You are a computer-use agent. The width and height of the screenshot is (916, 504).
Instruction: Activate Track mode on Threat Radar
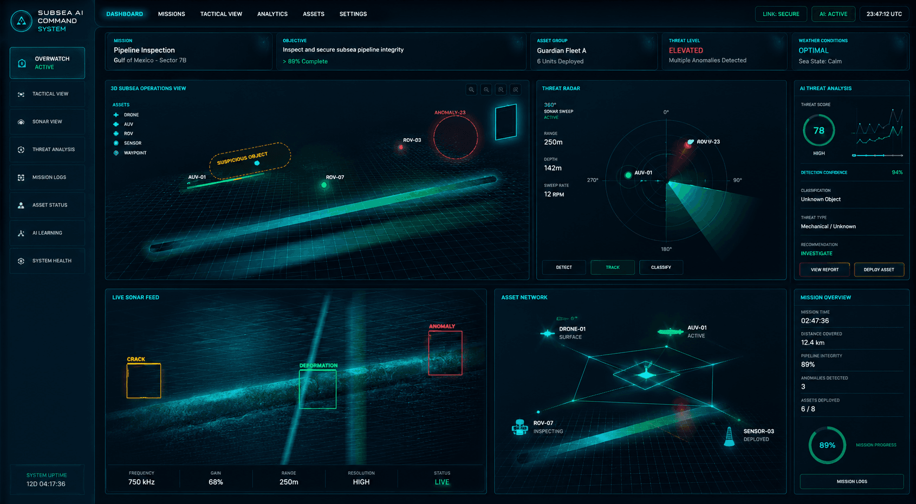tap(613, 267)
